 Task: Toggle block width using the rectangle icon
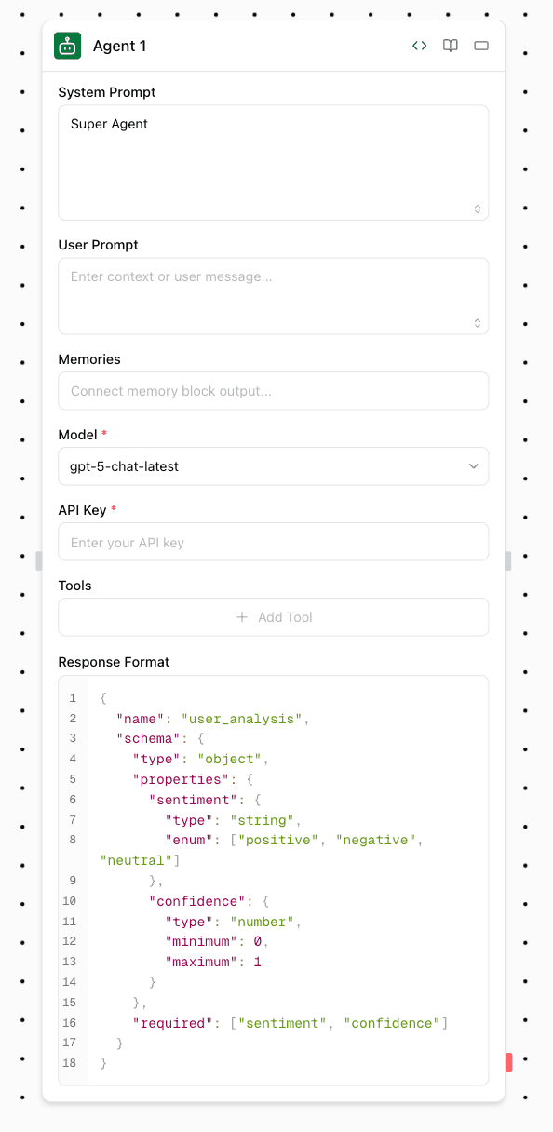(481, 46)
